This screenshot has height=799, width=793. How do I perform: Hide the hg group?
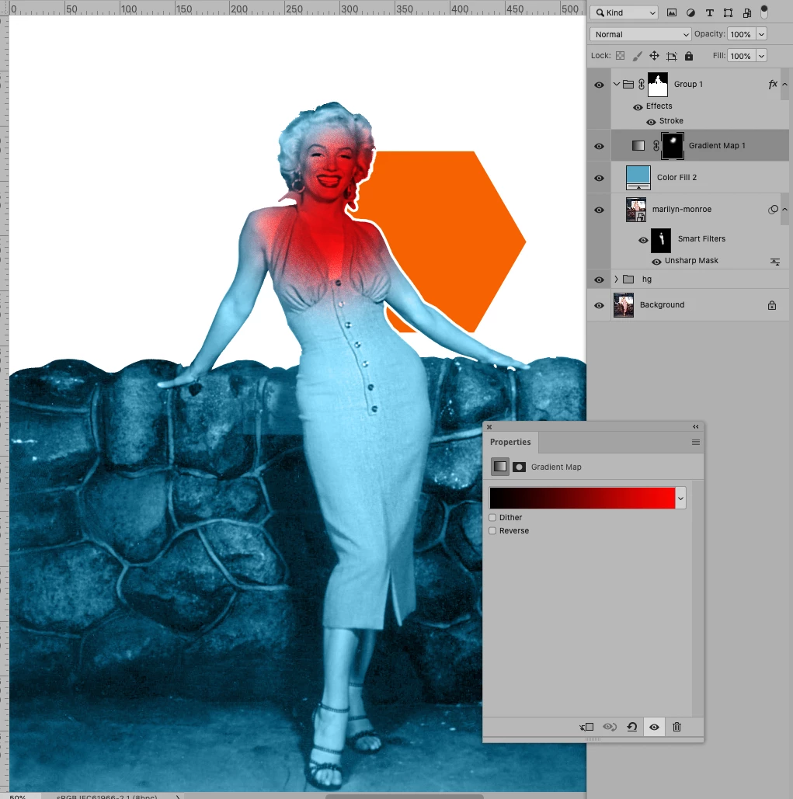tap(600, 280)
